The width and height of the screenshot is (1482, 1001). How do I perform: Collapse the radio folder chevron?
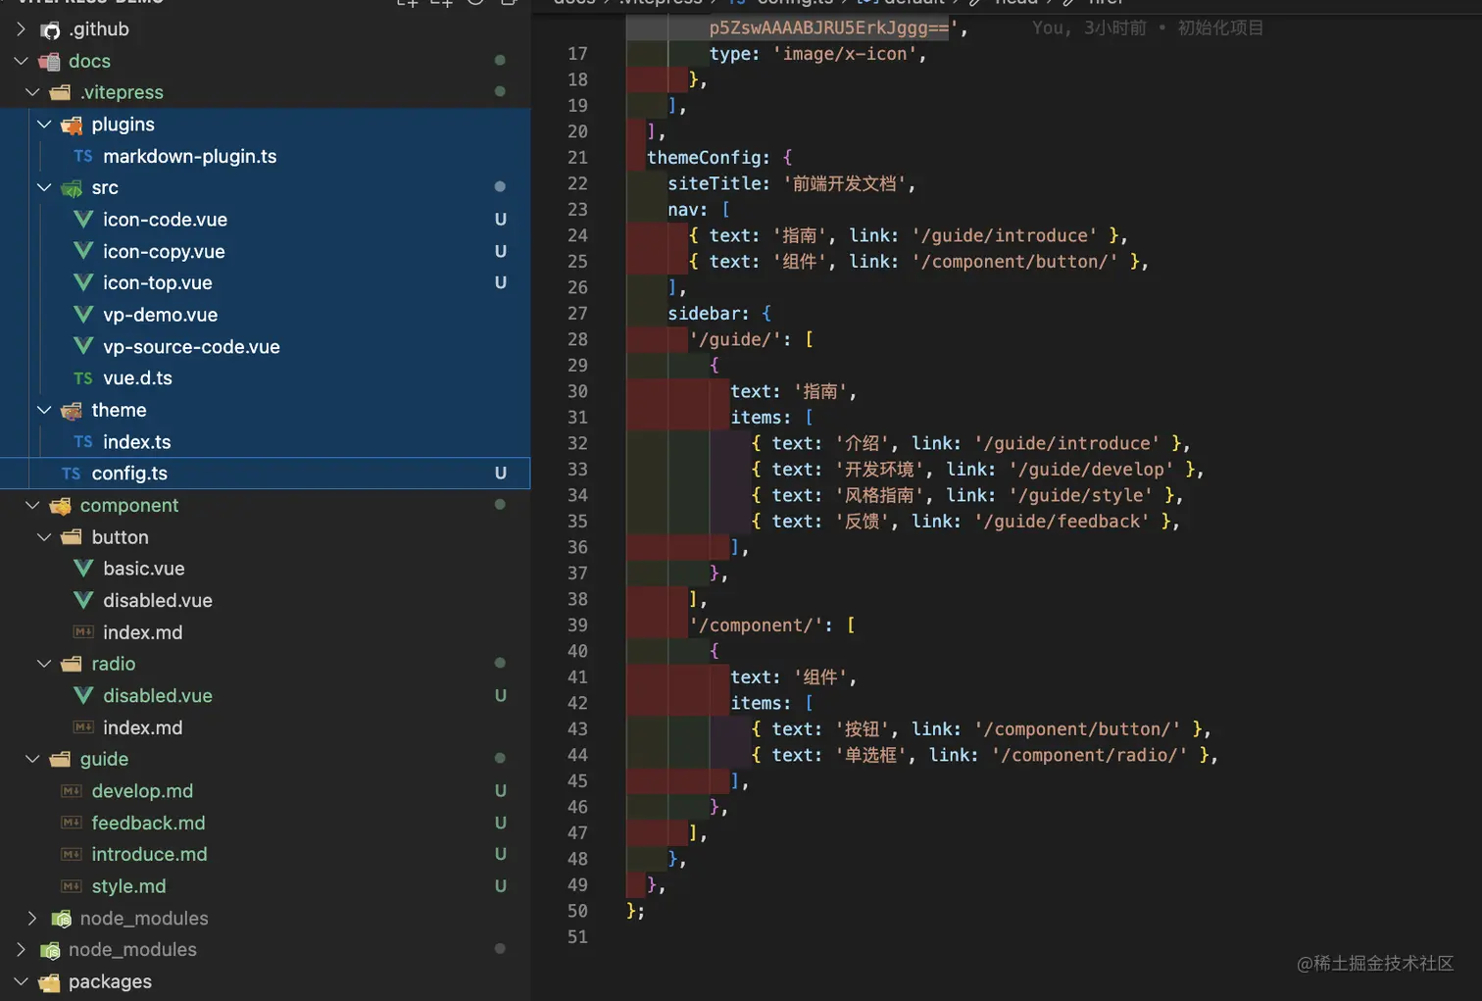[x=44, y=664]
